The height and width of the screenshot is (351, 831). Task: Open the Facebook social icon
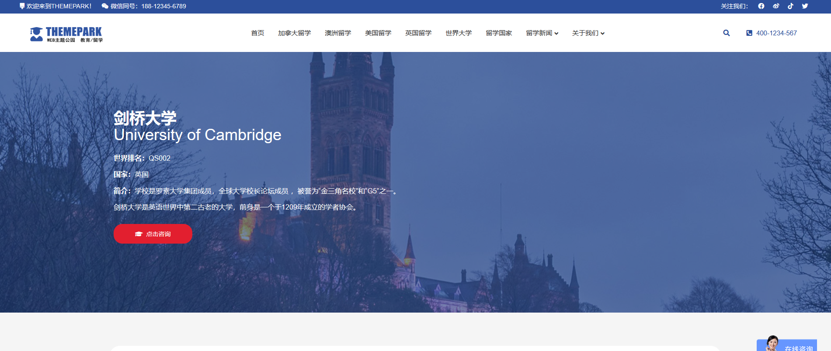point(761,6)
